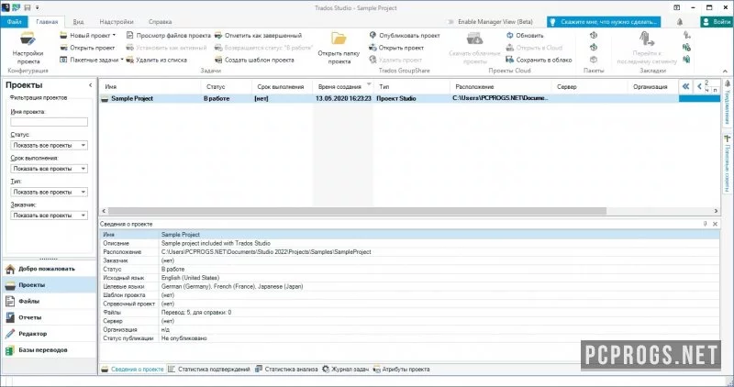Sort by the Имя column header
The height and width of the screenshot is (387, 734).
point(150,86)
